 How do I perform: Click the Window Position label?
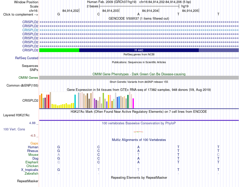point(26,2)
